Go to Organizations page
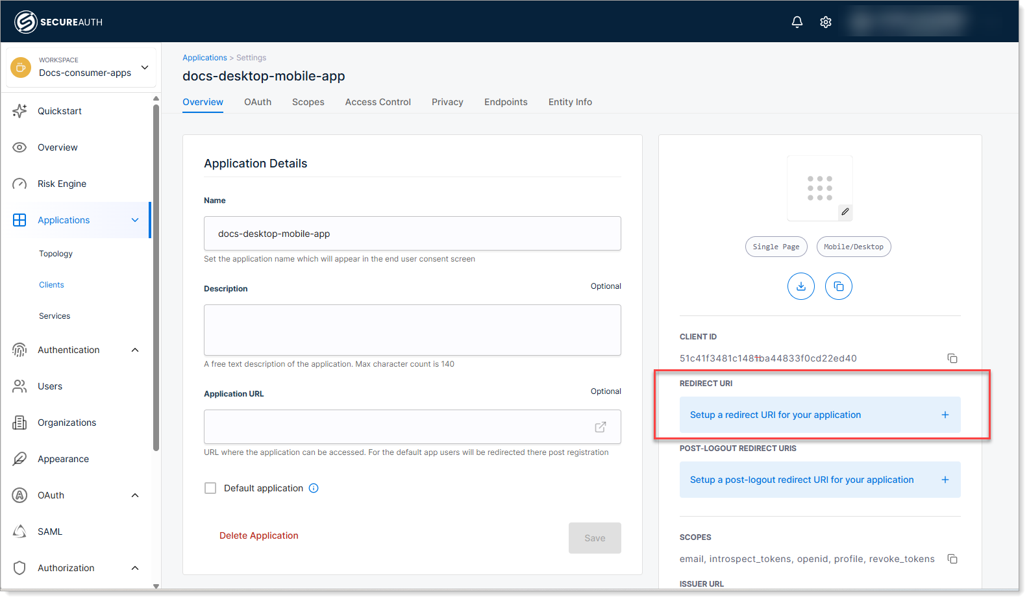This screenshot has height=601, width=1029. pos(67,423)
